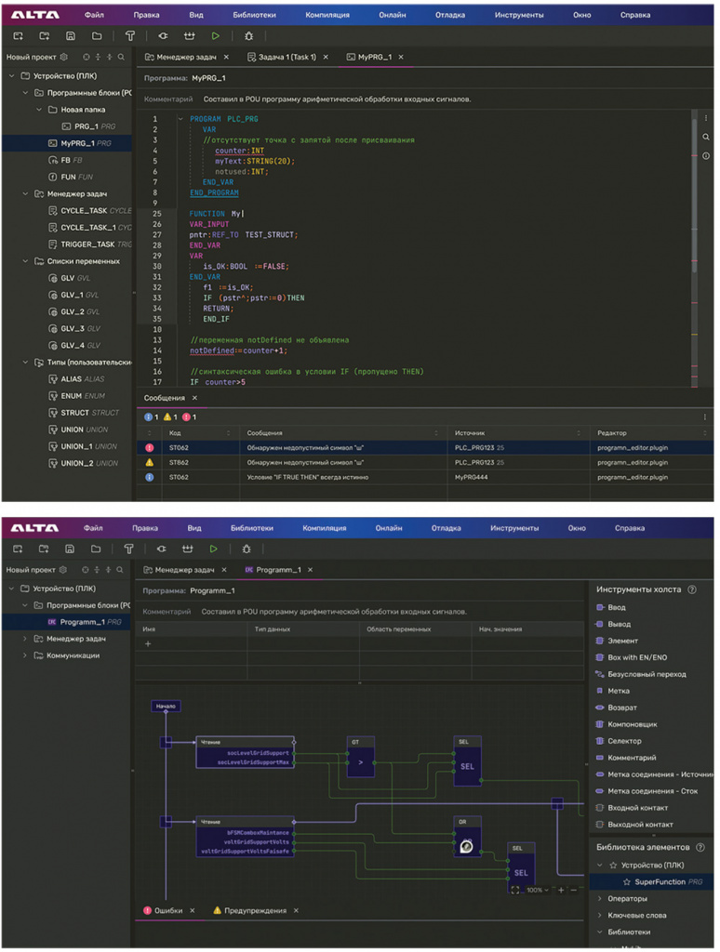Toggle favorite star next to SuperFunction
The height and width of the screenshot is (952, 720).
click(x=626, y=881)
